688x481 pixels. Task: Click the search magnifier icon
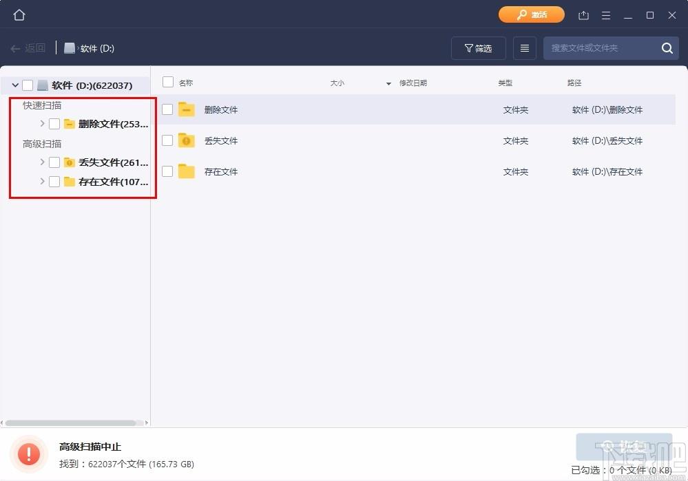pyautogui.click(x=667, y=48)
